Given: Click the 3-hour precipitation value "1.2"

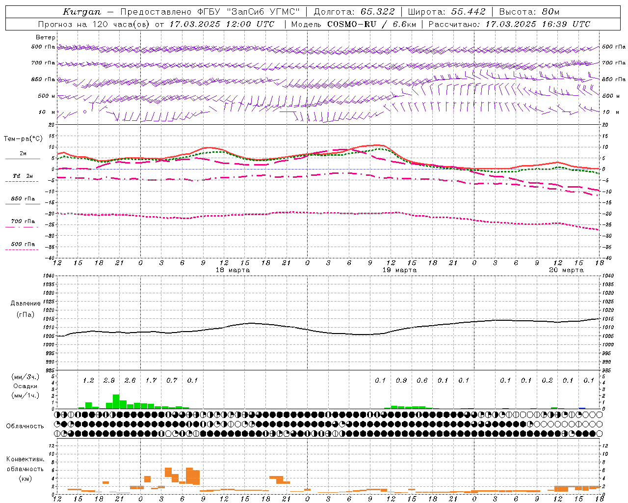Looking at the screenshot, I should [x=88, y=380].
